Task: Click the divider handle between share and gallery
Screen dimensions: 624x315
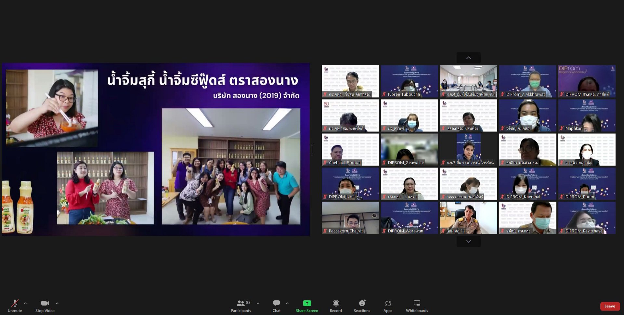Action: pos(312,150)
